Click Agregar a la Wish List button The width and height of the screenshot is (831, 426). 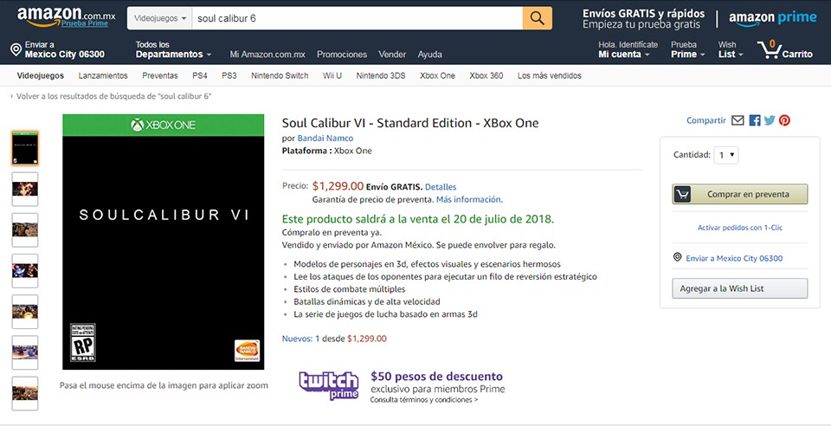740,289
